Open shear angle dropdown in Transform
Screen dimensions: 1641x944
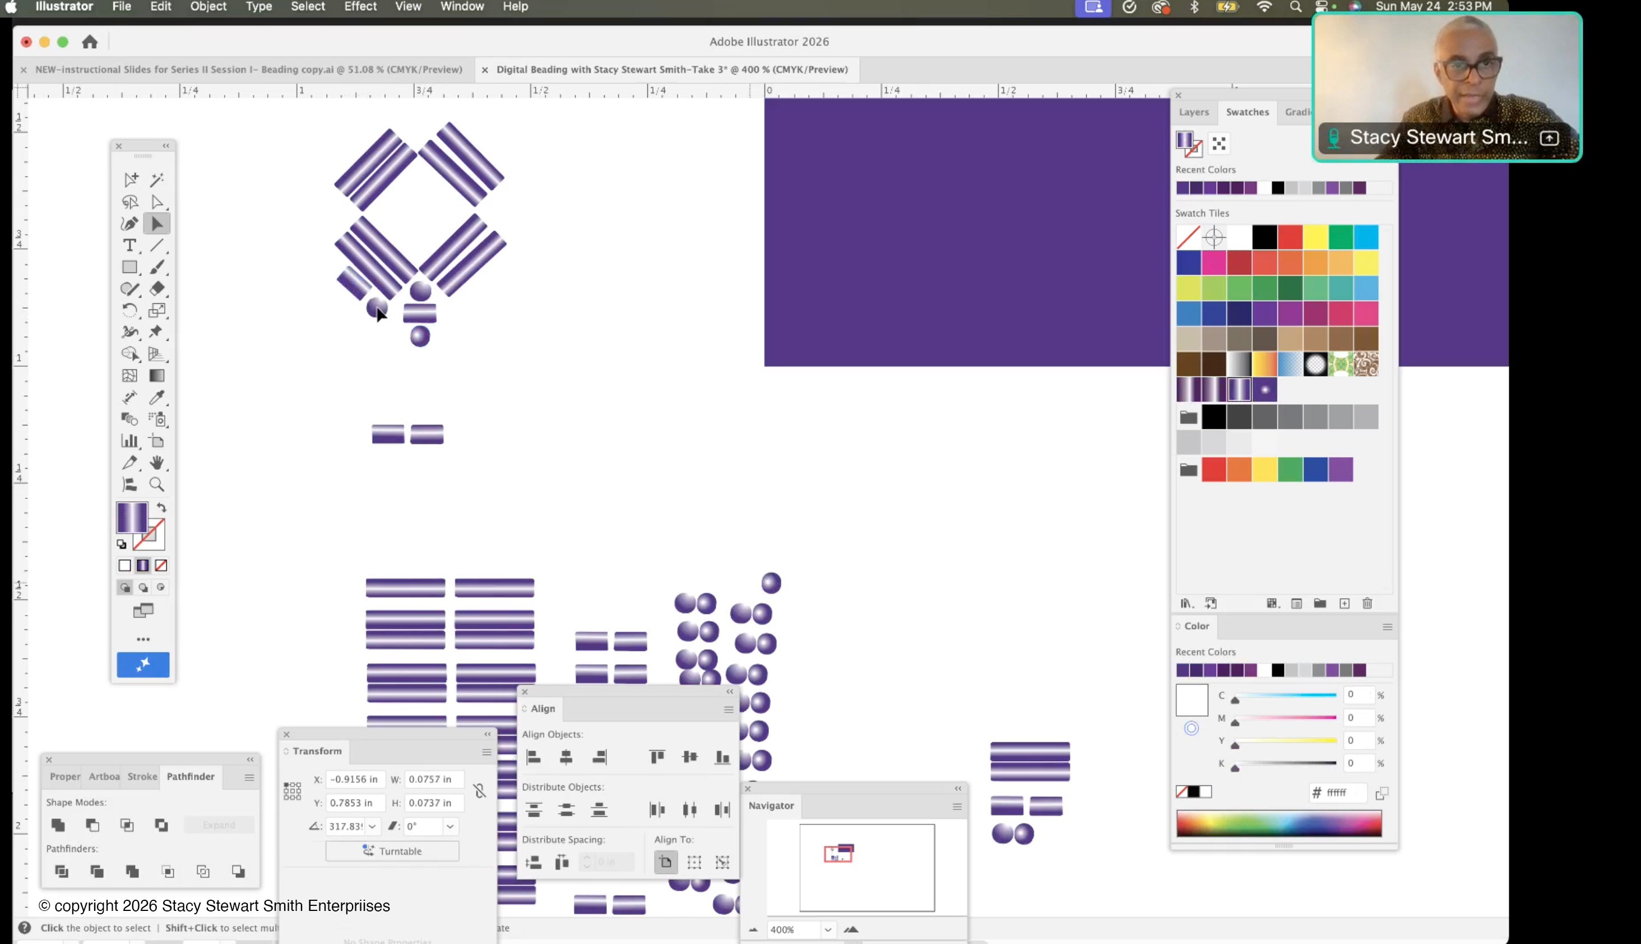point(450,826)
